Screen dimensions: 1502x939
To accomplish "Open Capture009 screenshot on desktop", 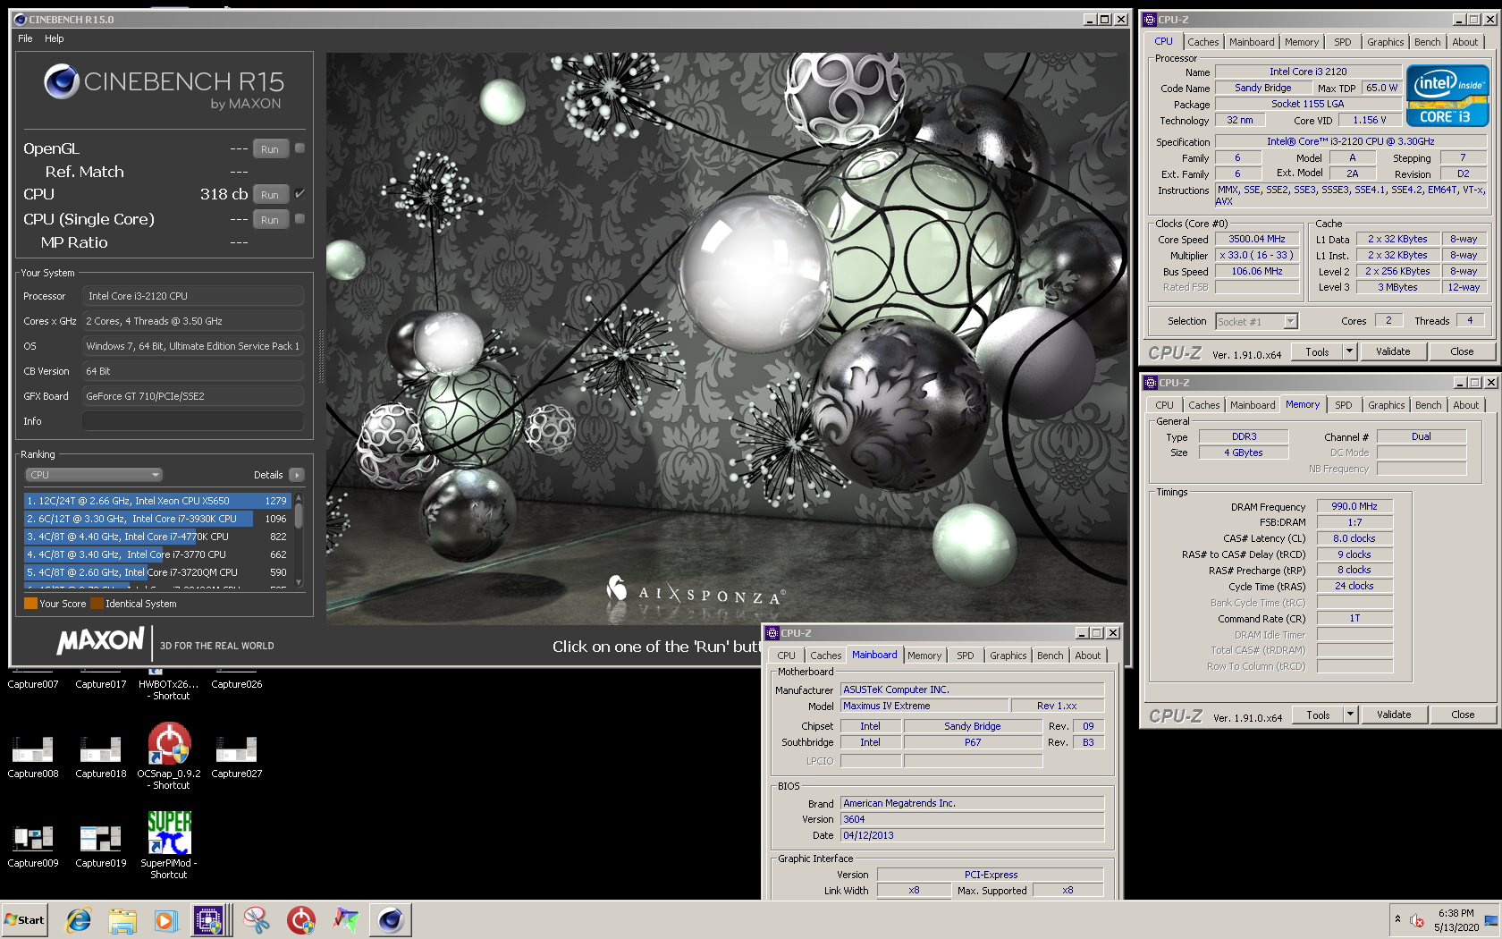I will coord(33,845).
